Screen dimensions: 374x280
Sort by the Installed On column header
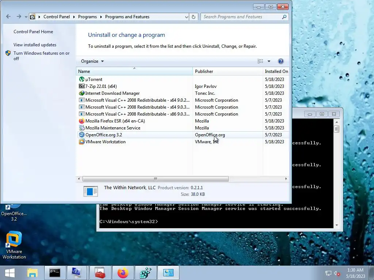(x=276, y=71)
